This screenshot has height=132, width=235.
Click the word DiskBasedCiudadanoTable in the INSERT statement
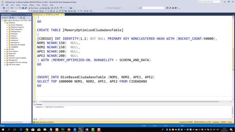tap(83, 77)
